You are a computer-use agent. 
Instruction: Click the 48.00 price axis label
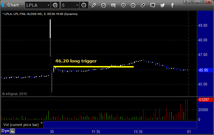(203, 40)
